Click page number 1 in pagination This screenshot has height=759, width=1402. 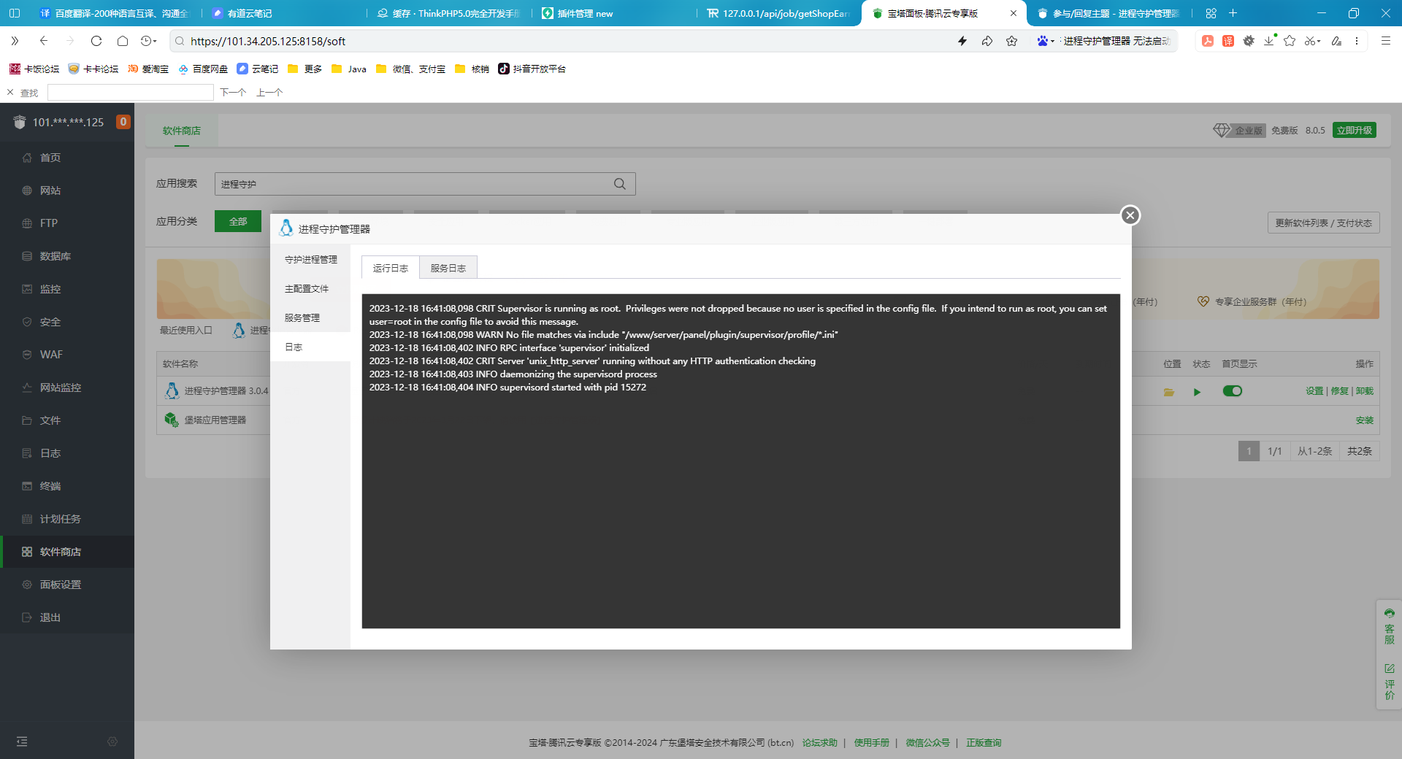click(1249, 451)
